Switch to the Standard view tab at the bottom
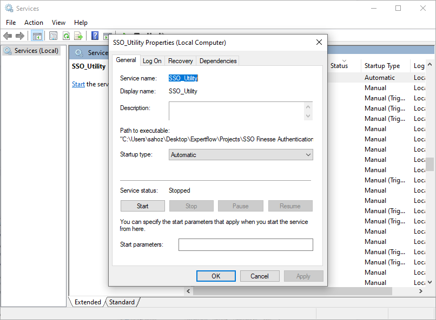Viewport: 436px width, 320px height. pyautogui.click(x=122, y=302)
